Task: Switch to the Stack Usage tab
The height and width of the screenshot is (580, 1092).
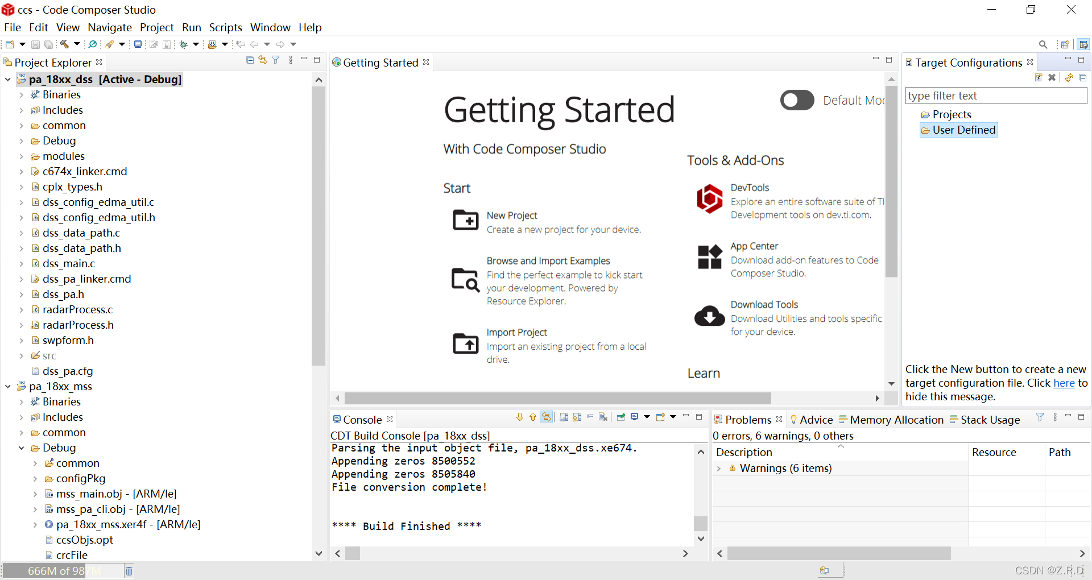Action: tap(985, 420)
